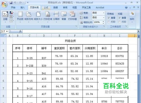Open the Office button menu
The width and height of the screenshot is (141, 103).
click(x=4, y=4)
